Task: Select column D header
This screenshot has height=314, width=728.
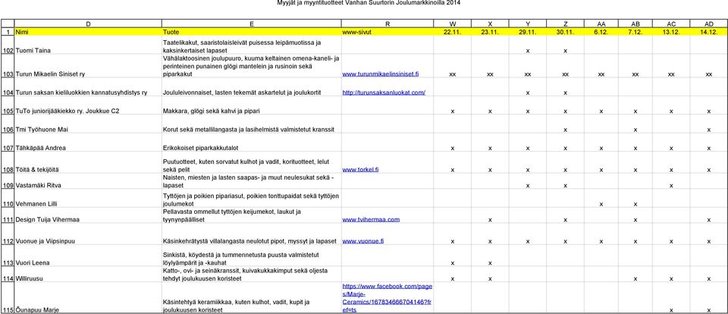Action: (88, 24)
